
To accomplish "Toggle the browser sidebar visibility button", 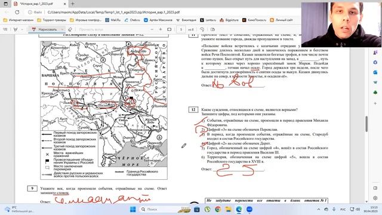I will pyautogui.click(x=375, y=188).
